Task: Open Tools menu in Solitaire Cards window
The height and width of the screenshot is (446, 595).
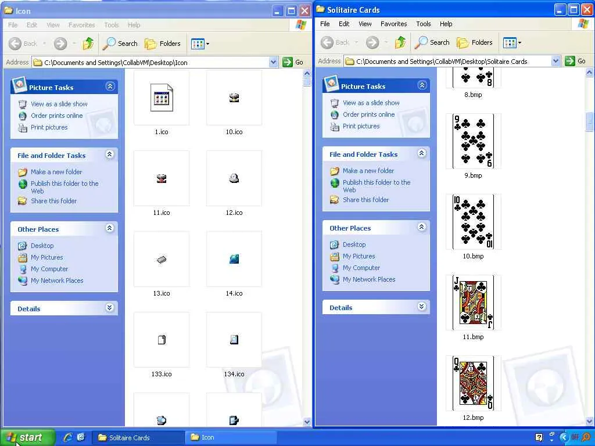Action: (x=423, y=24)
